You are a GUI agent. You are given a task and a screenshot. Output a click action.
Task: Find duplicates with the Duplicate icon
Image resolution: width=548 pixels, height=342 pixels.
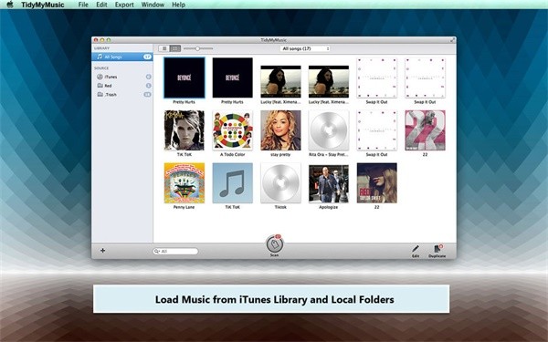pyautogui.click(x=437, y=249)
